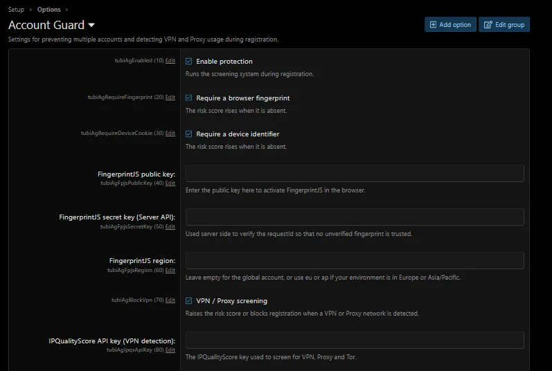
Task: Click the Account Guard page title
Action: point(46,25)
